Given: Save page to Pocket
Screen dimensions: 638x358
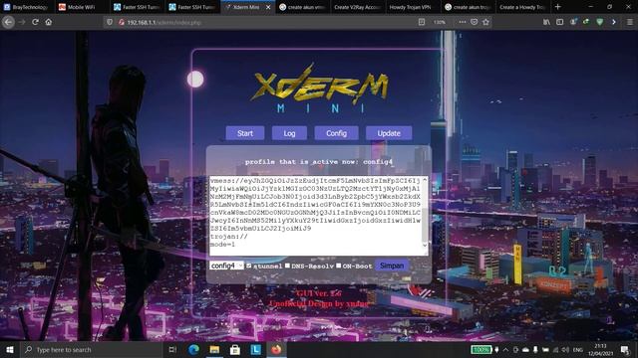Looking at the screenshot, I should point(475,22).
